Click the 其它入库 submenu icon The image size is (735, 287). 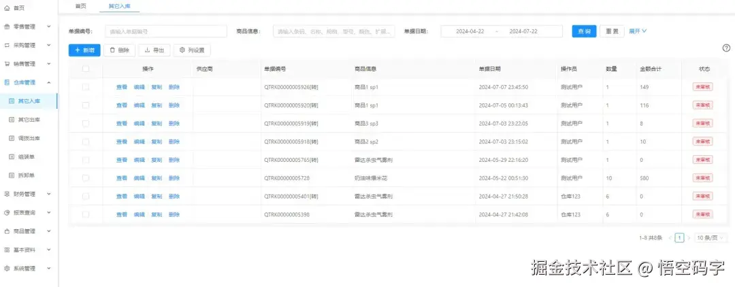tap(12, 101)
